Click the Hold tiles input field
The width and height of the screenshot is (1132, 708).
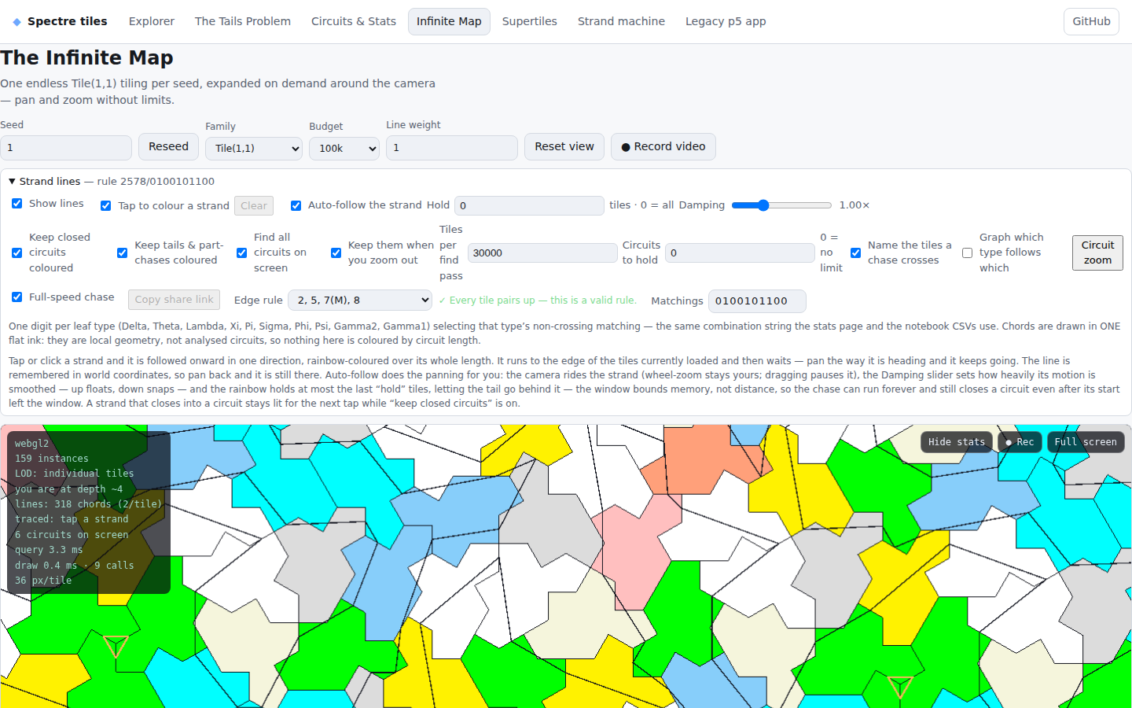[x=529, y=206]
